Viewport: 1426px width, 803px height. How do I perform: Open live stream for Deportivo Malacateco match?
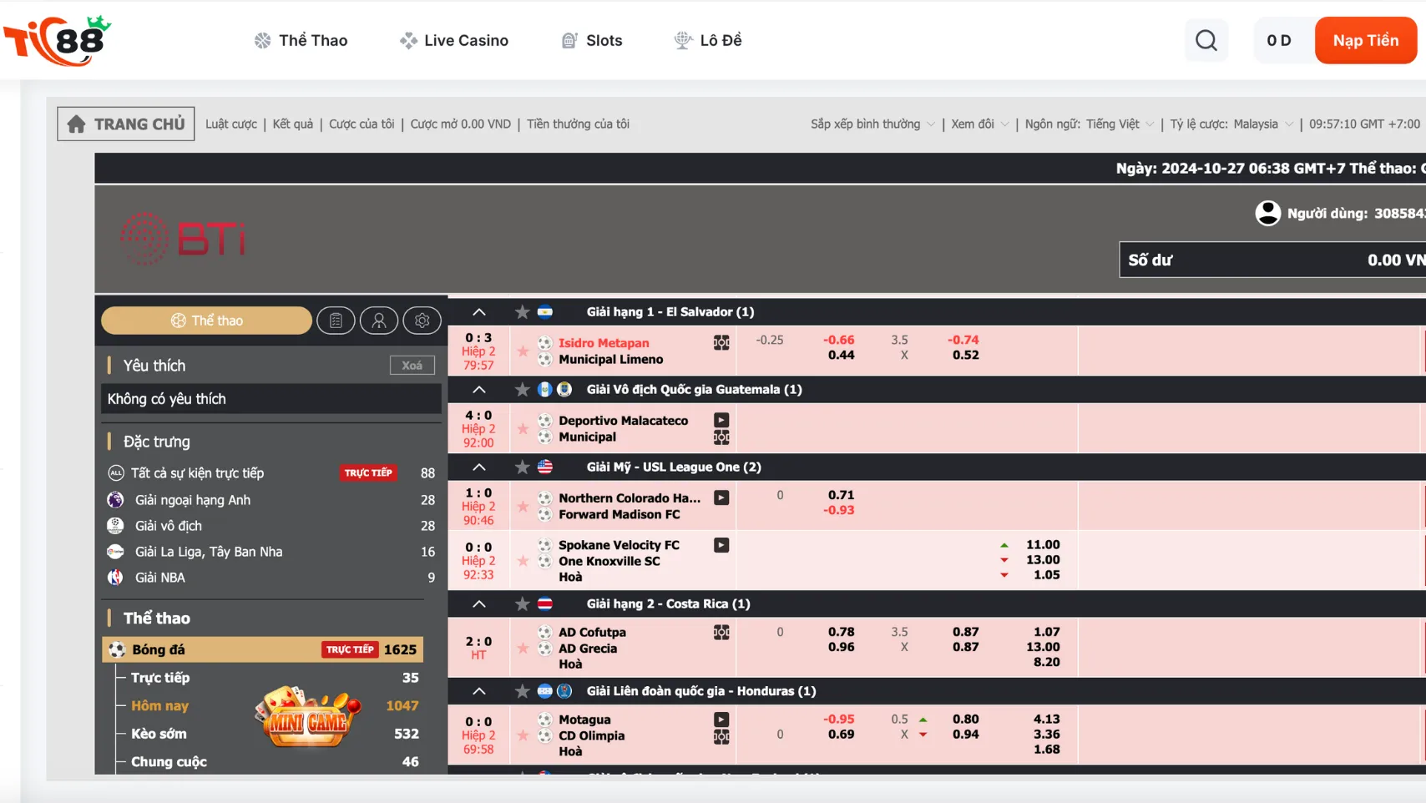721,420
